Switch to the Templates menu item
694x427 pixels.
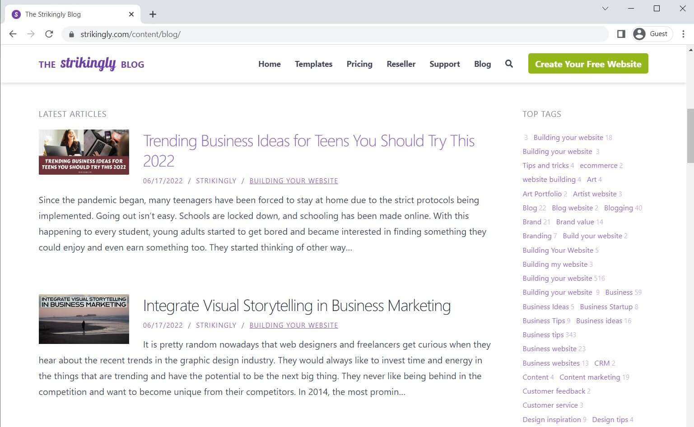coord(313,64)
